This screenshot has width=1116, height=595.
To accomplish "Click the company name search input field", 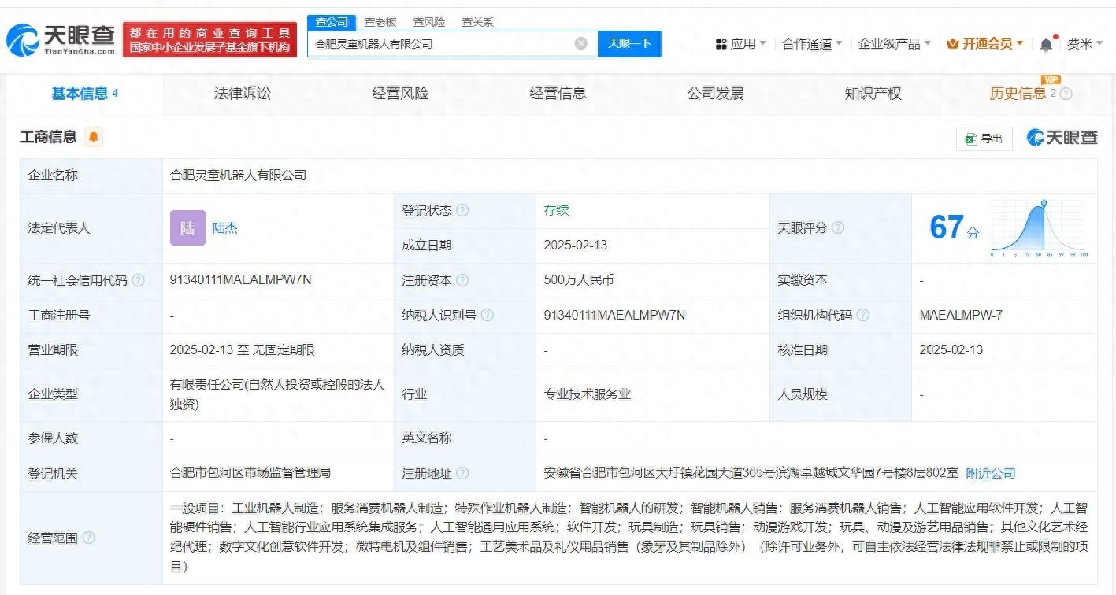I will [441, 44].
